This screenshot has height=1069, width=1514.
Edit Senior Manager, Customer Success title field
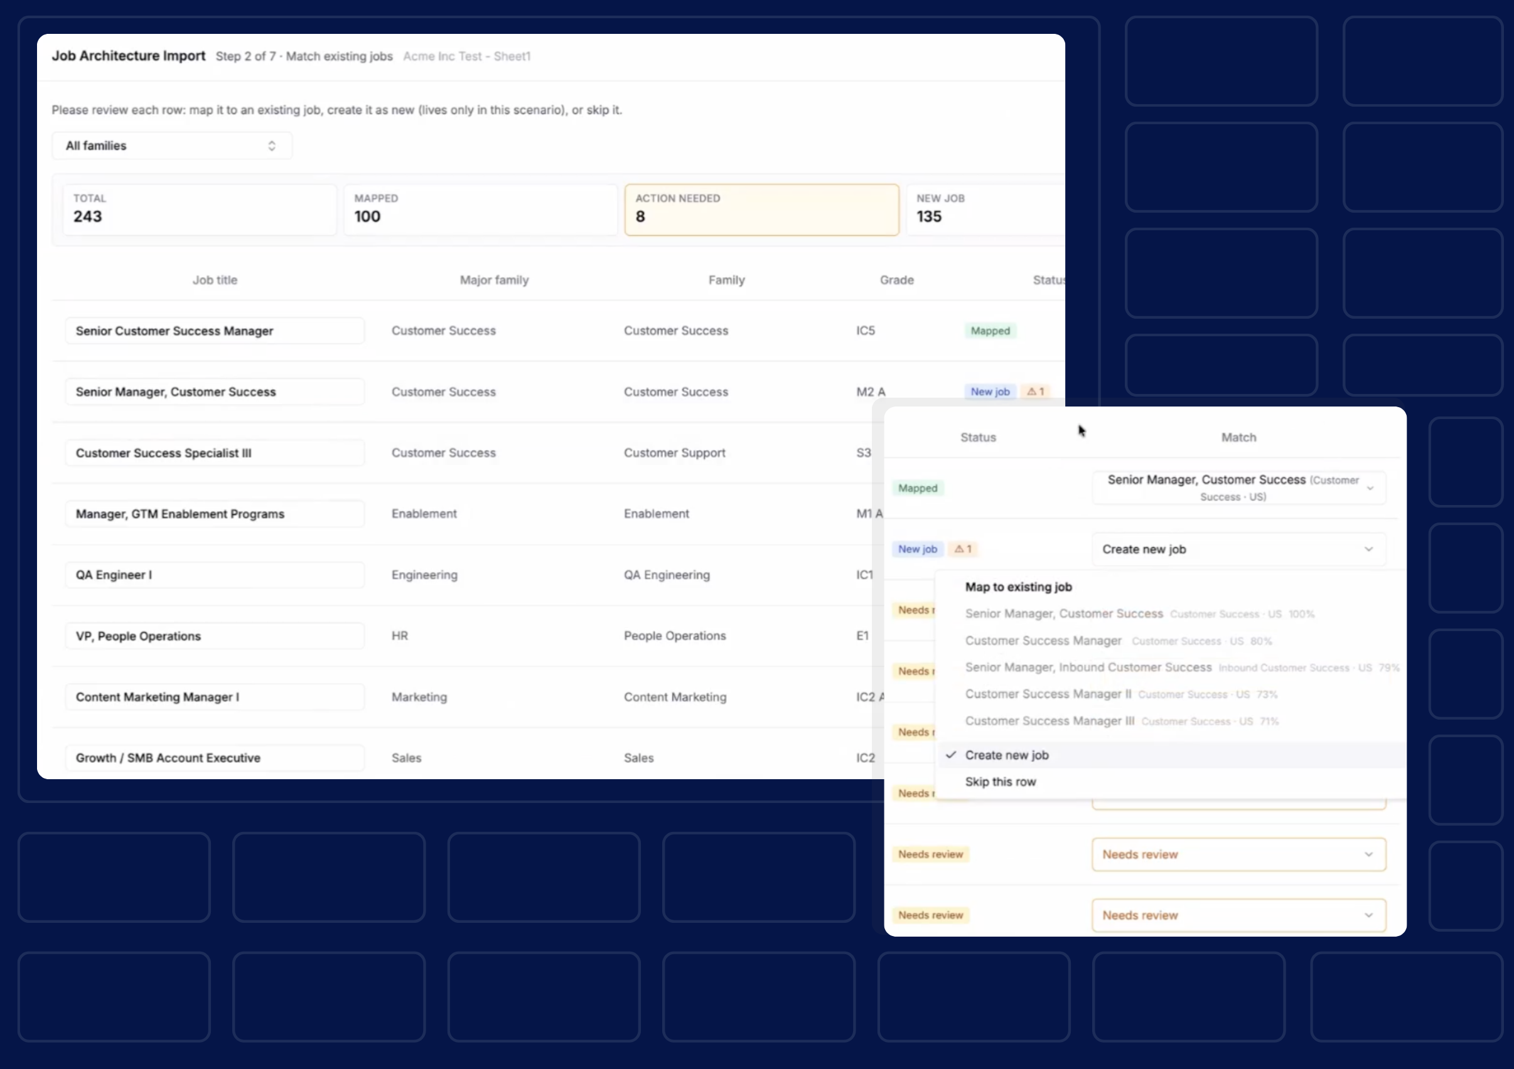[215, 391]
